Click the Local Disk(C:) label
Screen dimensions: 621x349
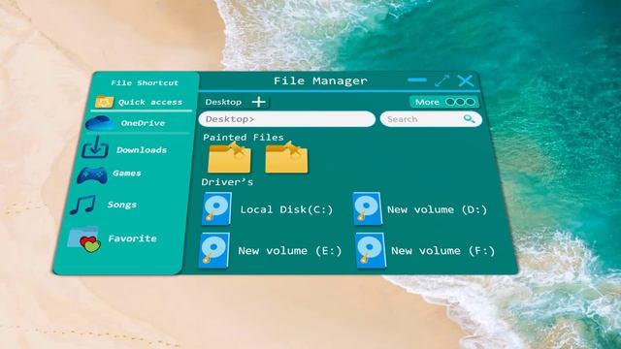click(x=286, y=209)
